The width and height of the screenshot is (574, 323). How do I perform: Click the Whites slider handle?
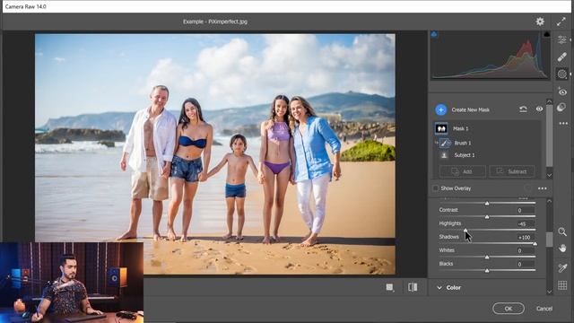click(487, 258)
